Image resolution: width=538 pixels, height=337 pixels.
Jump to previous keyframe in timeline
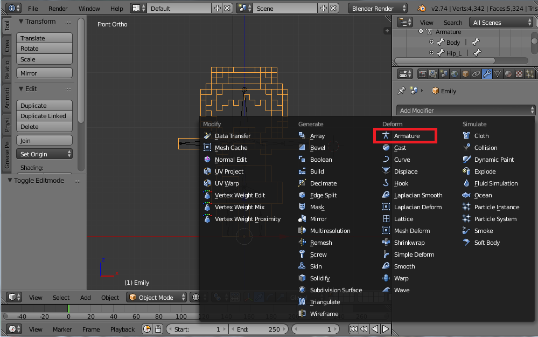tap(364, 329)
